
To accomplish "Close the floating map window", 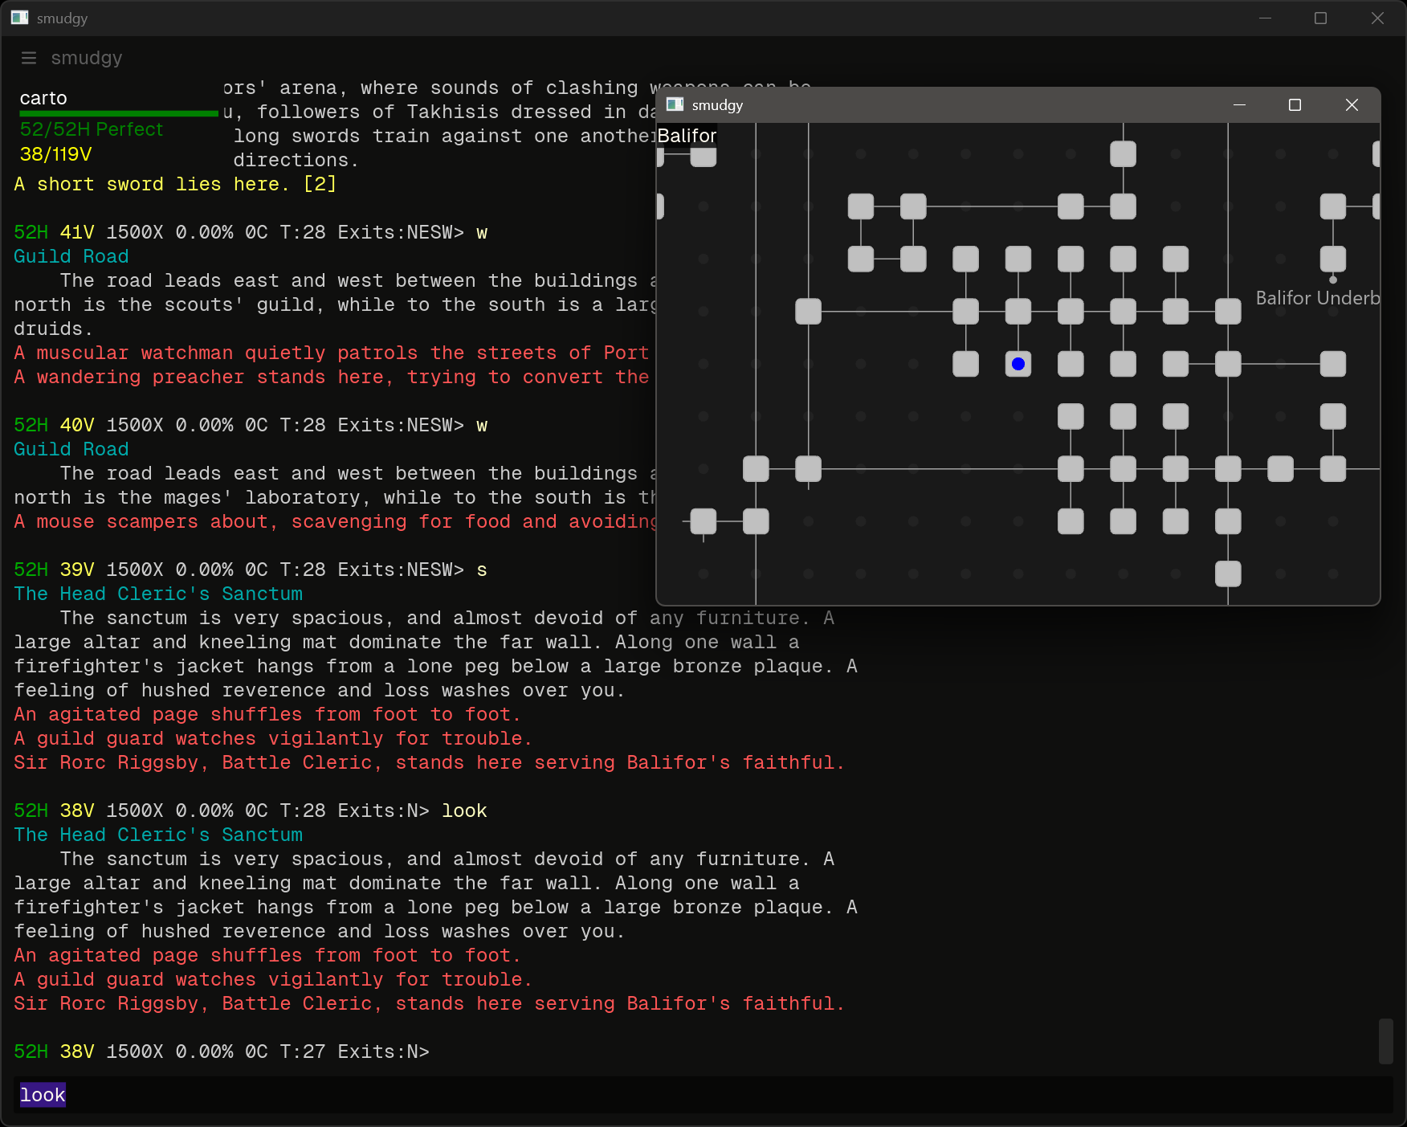I will [1351, 105].
